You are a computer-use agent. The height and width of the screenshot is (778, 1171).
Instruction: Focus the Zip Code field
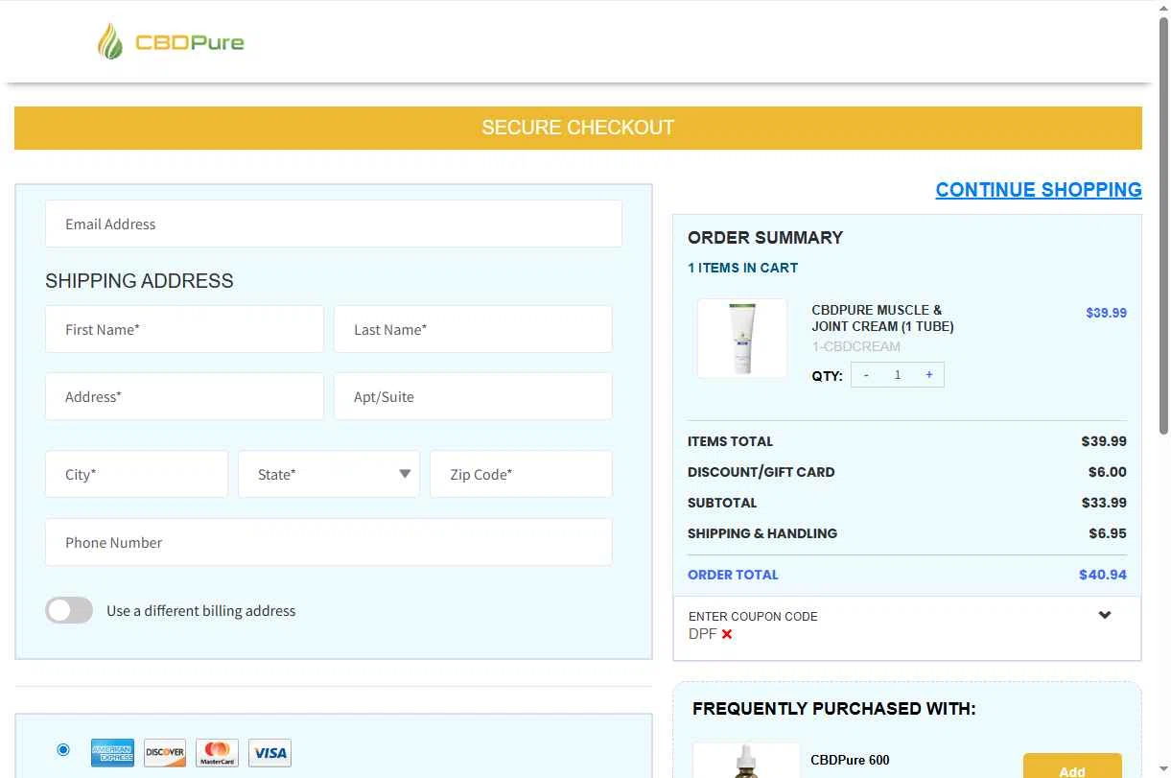(x=521, y=474)
